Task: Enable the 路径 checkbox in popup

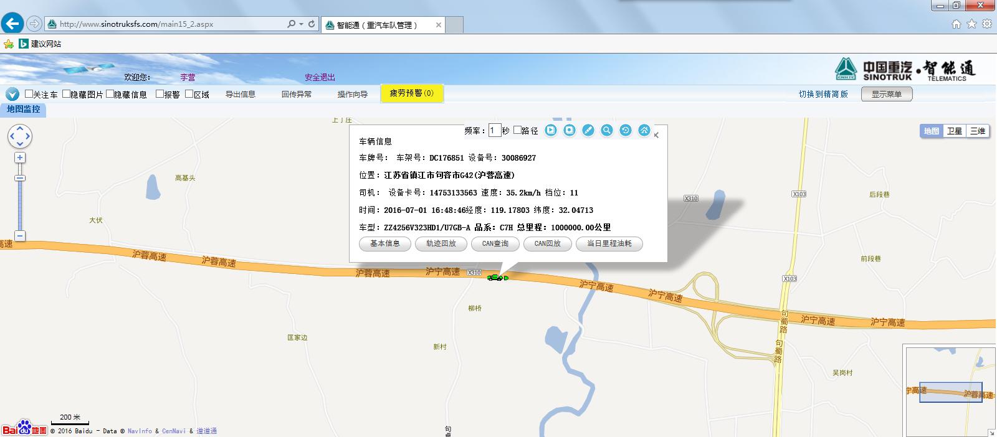Action: click(517, 130)
